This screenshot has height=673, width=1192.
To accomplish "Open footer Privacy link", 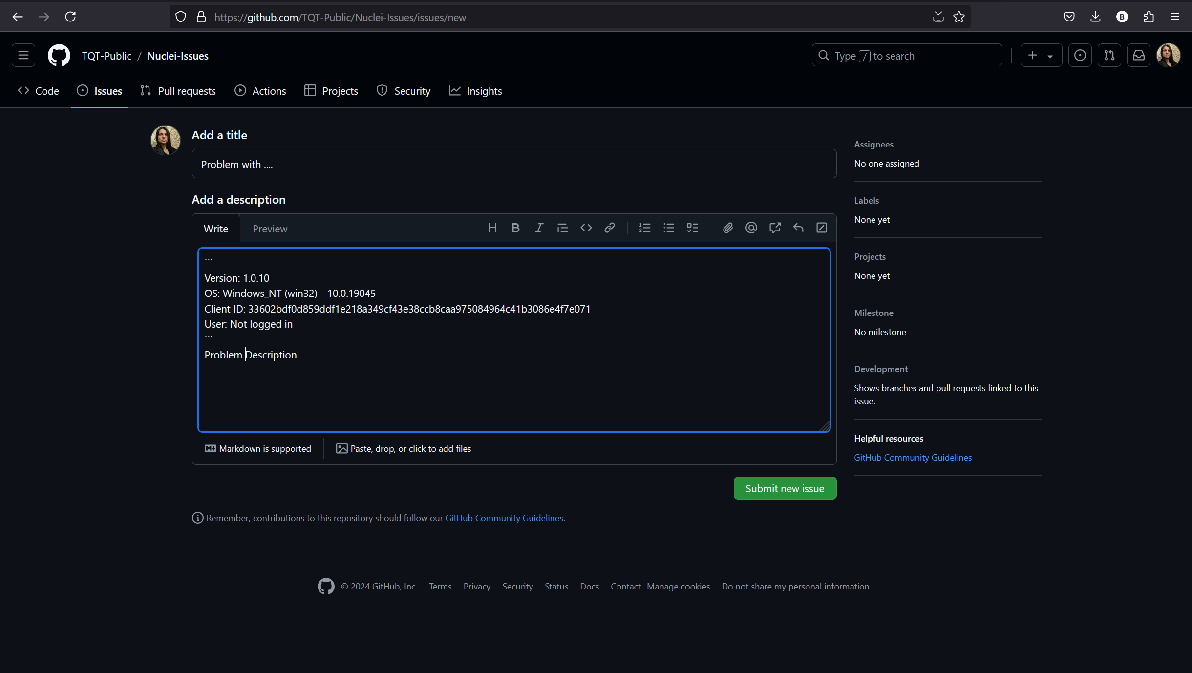I will point(477,587).
